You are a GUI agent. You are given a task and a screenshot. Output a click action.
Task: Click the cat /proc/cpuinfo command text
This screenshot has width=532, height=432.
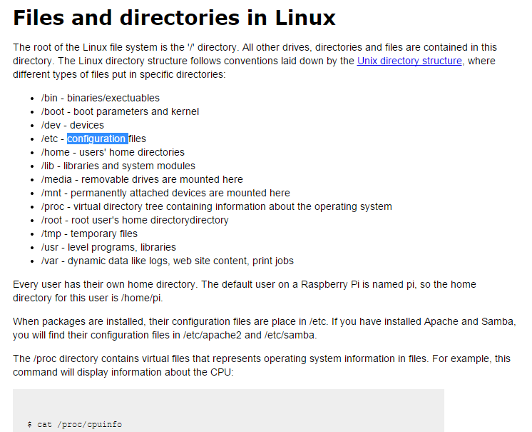click(x=75, y=425)
